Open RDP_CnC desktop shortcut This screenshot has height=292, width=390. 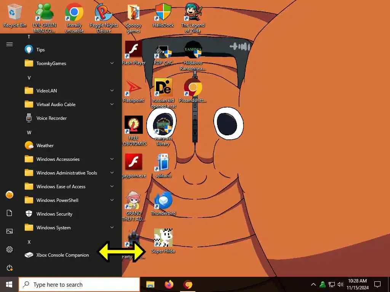pyautogui.click(x=163, y=55)
